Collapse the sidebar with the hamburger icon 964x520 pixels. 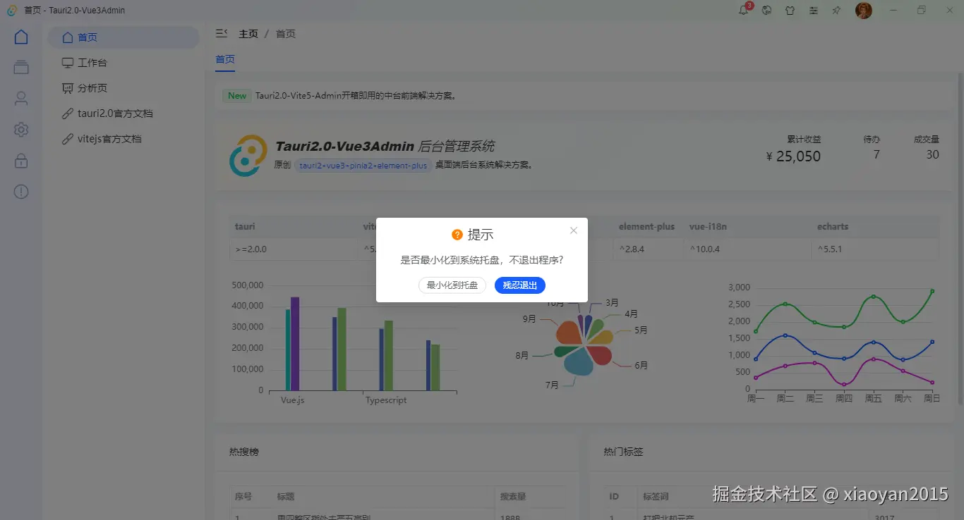coord(221,32)
